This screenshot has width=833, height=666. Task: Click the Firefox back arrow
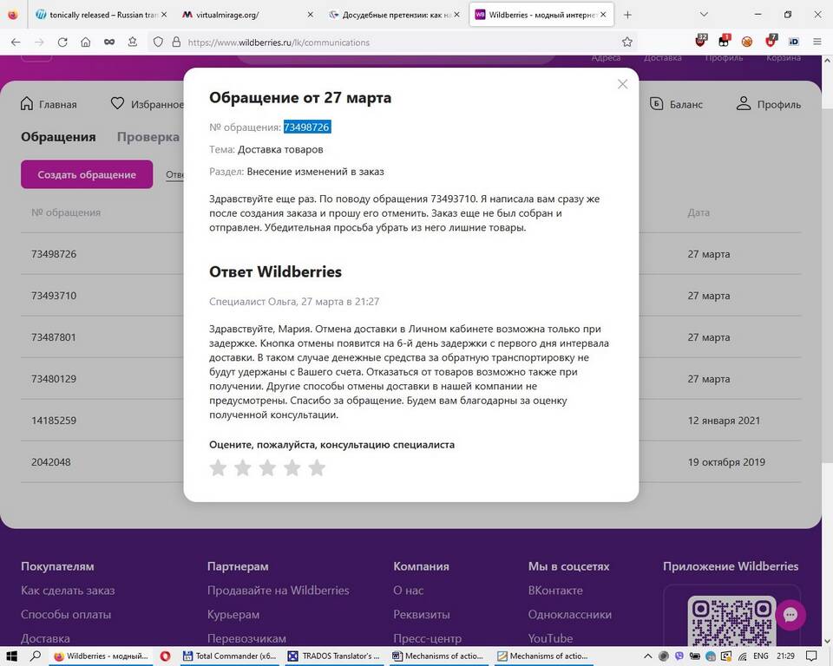(x=16, y=42)
